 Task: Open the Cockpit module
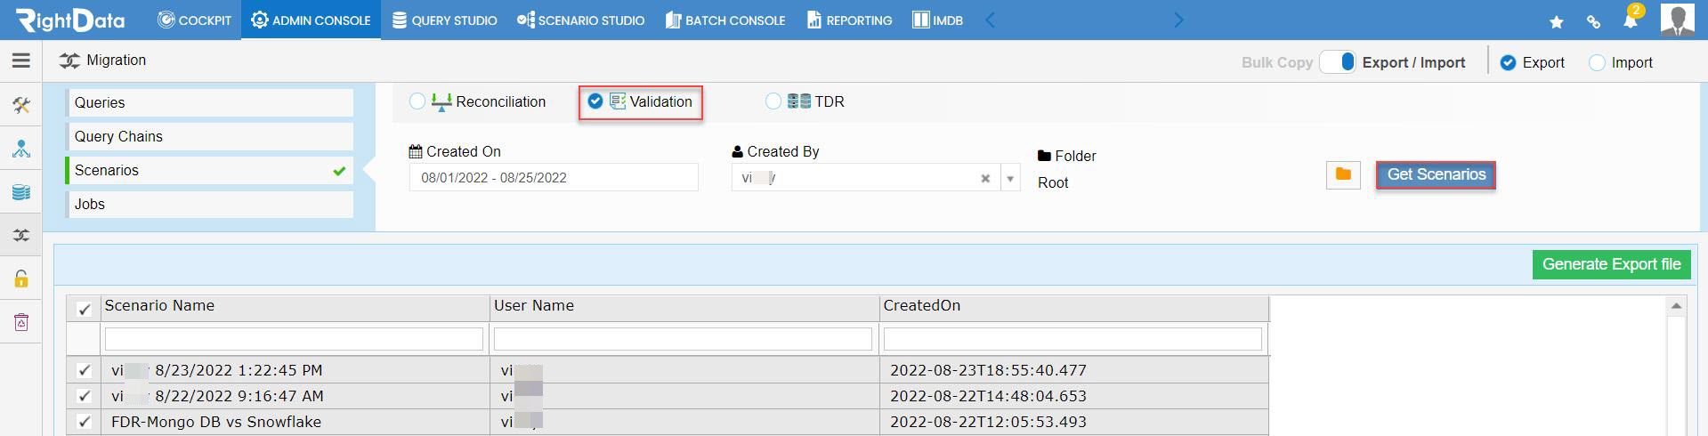pos(194,20)
